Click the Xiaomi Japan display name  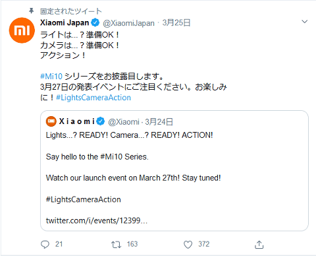[65, 22]
